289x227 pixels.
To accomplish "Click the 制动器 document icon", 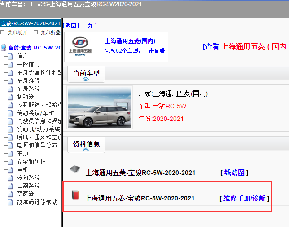I will point(10,97).
